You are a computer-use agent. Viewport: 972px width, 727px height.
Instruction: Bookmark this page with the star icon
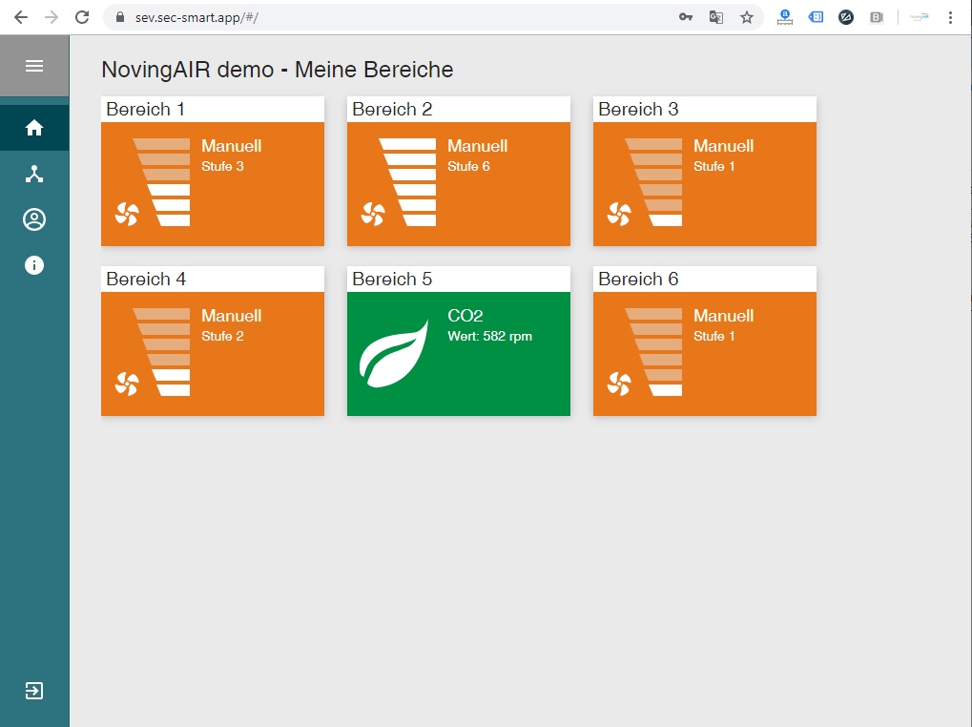747,17
